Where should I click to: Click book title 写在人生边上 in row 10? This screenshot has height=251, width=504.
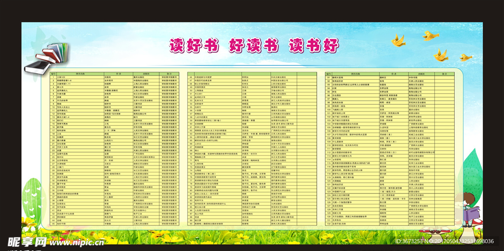[x=63, y=107]
